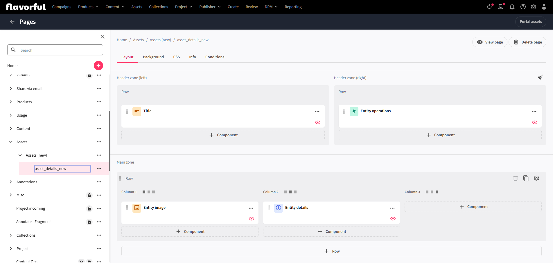The image size is (553, 263).
Task: Click the Portal assets button
Action: (x=530, y=21)
